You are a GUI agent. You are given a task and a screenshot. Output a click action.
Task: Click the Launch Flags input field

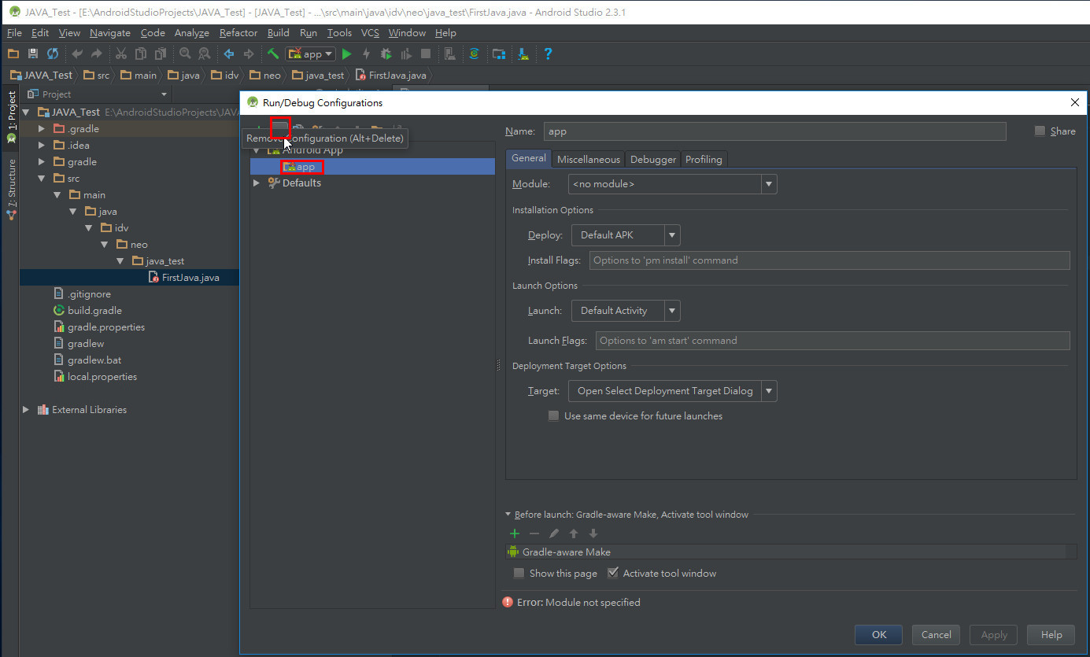coord(833,340)
